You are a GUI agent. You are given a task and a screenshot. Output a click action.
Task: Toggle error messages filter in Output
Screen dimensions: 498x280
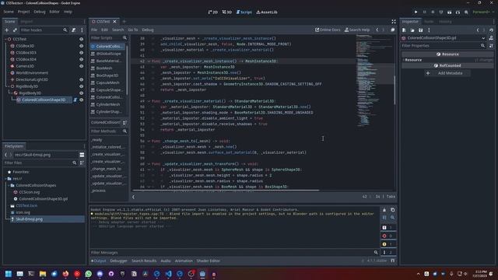pyautogui.click(x=388, y=236)
